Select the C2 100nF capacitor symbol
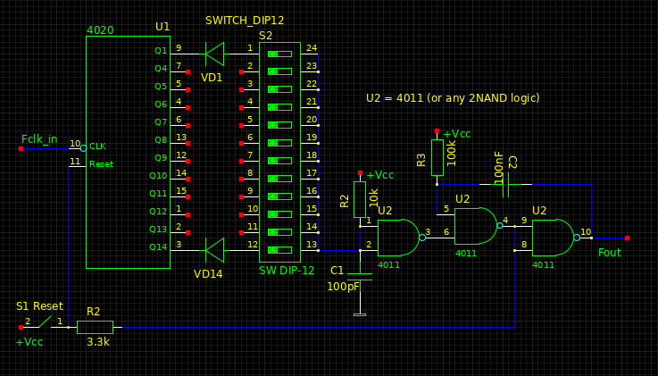This screenshot has width=658, height=376. [x=504, y=185]
